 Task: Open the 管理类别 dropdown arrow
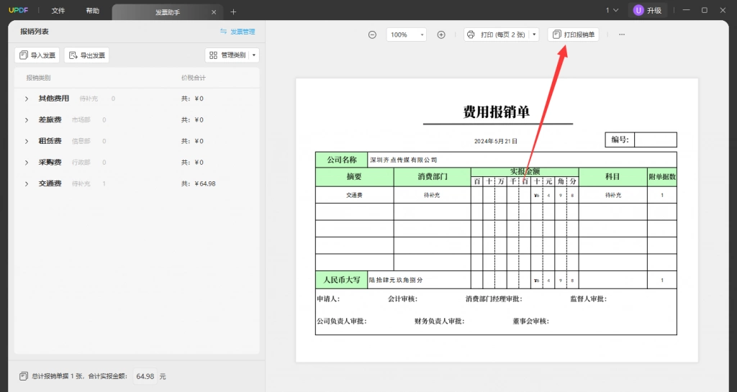pyautogui.click(x=254, y=55)
